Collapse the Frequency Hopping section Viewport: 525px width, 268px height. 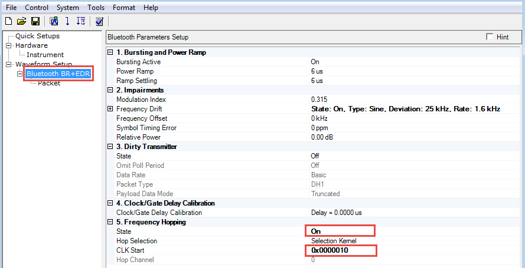click(110, 222)
